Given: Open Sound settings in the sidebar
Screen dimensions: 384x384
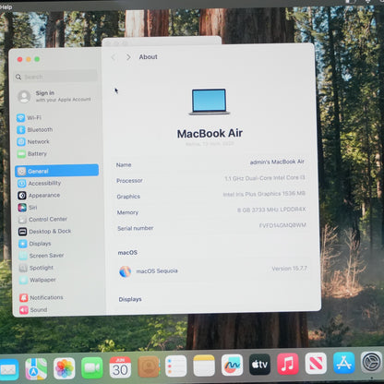Looking at the screenshot, I should 33,310.
